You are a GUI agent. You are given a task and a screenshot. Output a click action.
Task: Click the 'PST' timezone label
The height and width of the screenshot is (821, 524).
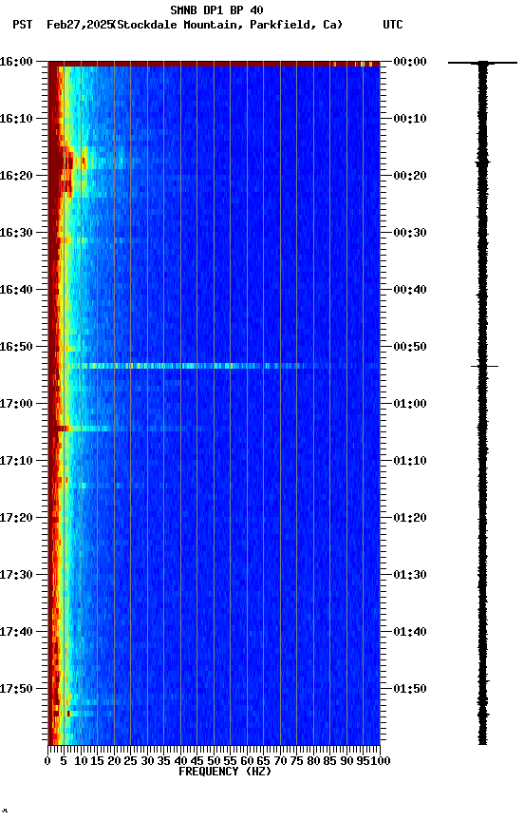point(23,25)
